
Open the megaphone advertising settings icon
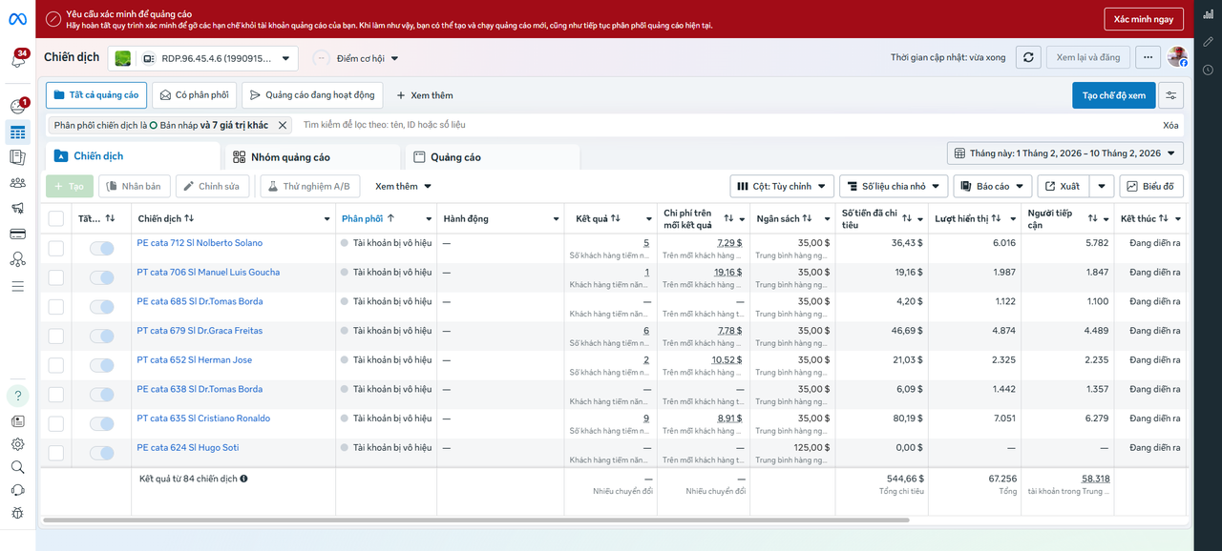17,208
